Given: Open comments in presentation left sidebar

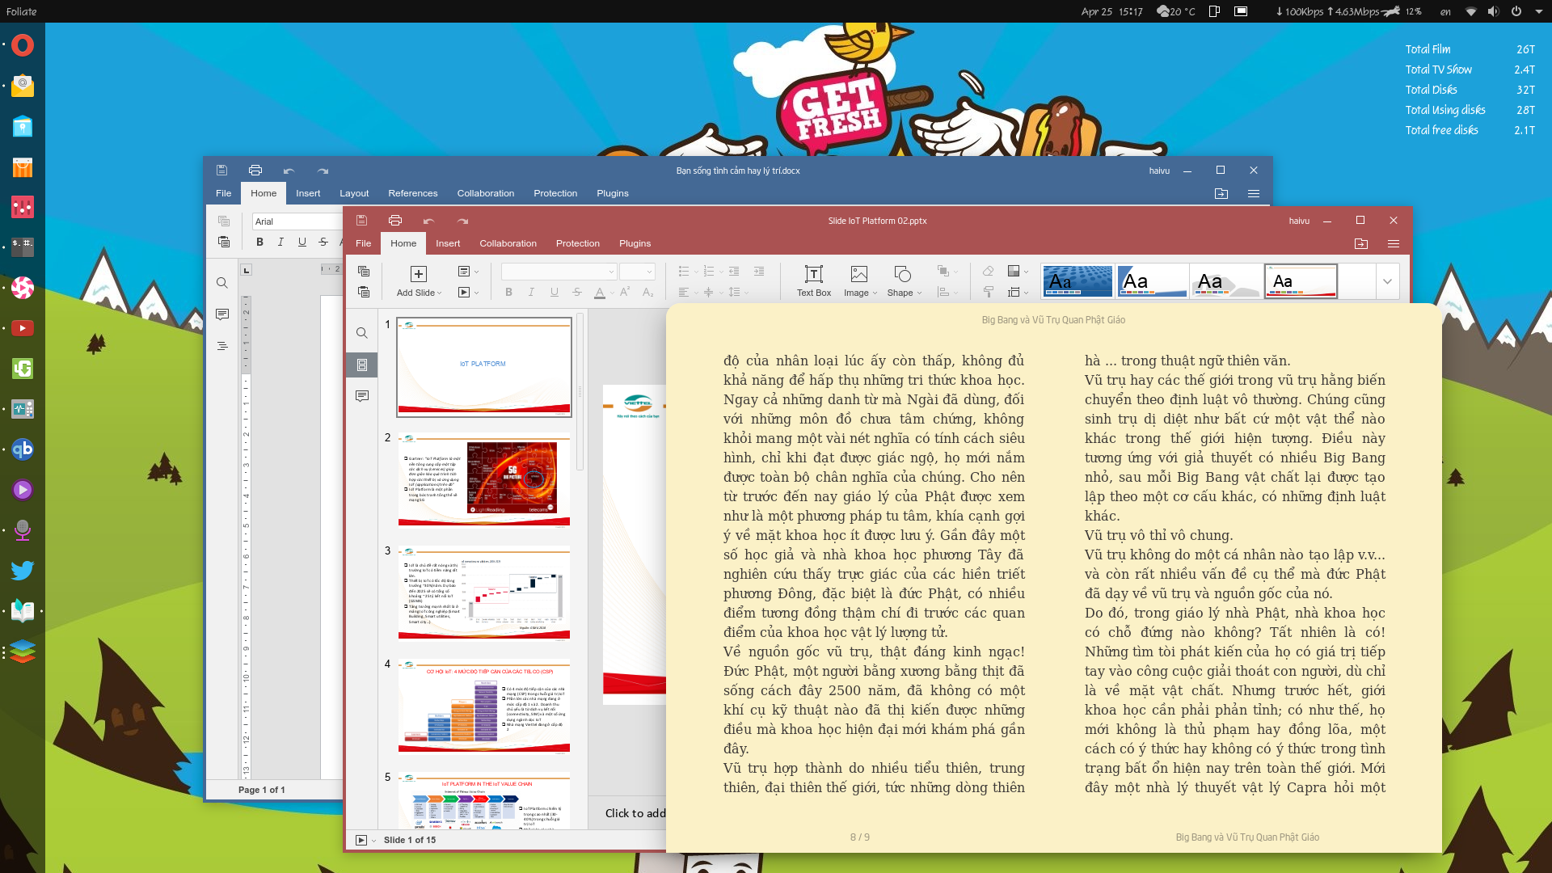Looking at the screenshot, I should click(x=362, y=396).
